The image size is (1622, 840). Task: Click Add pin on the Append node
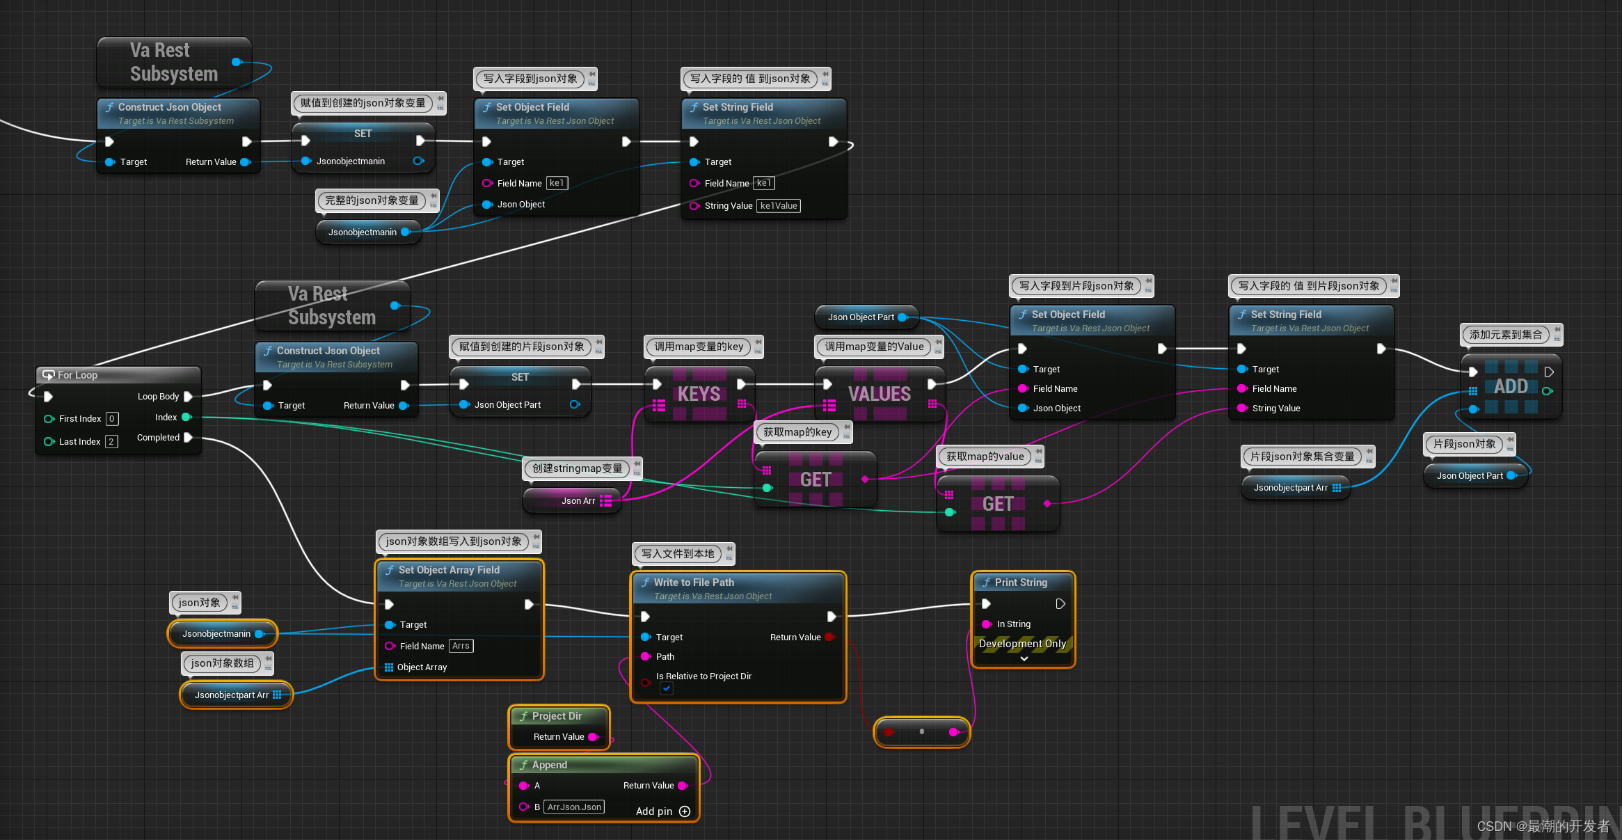click(663, 811)
